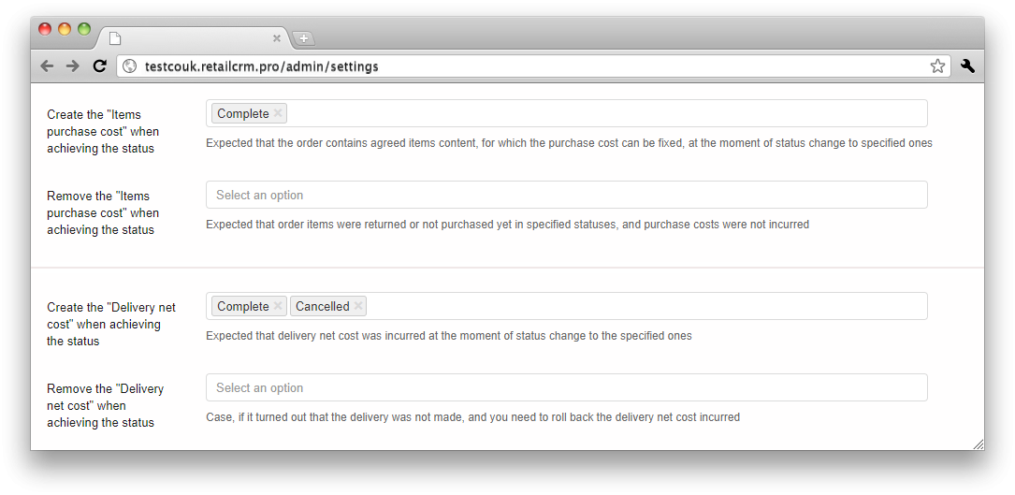The width and height of the screenshot is (1015, 495).
Task: Click the window resize grip corner
Action: [979, 444]
